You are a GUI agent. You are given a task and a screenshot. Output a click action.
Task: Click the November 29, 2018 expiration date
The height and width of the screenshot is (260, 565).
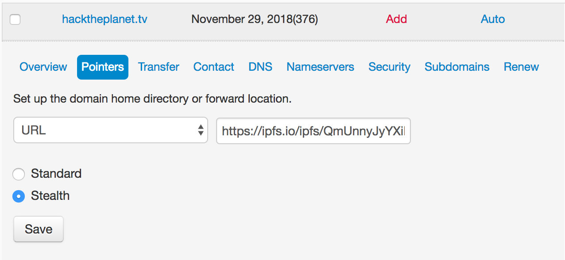[x=254, y=19]
